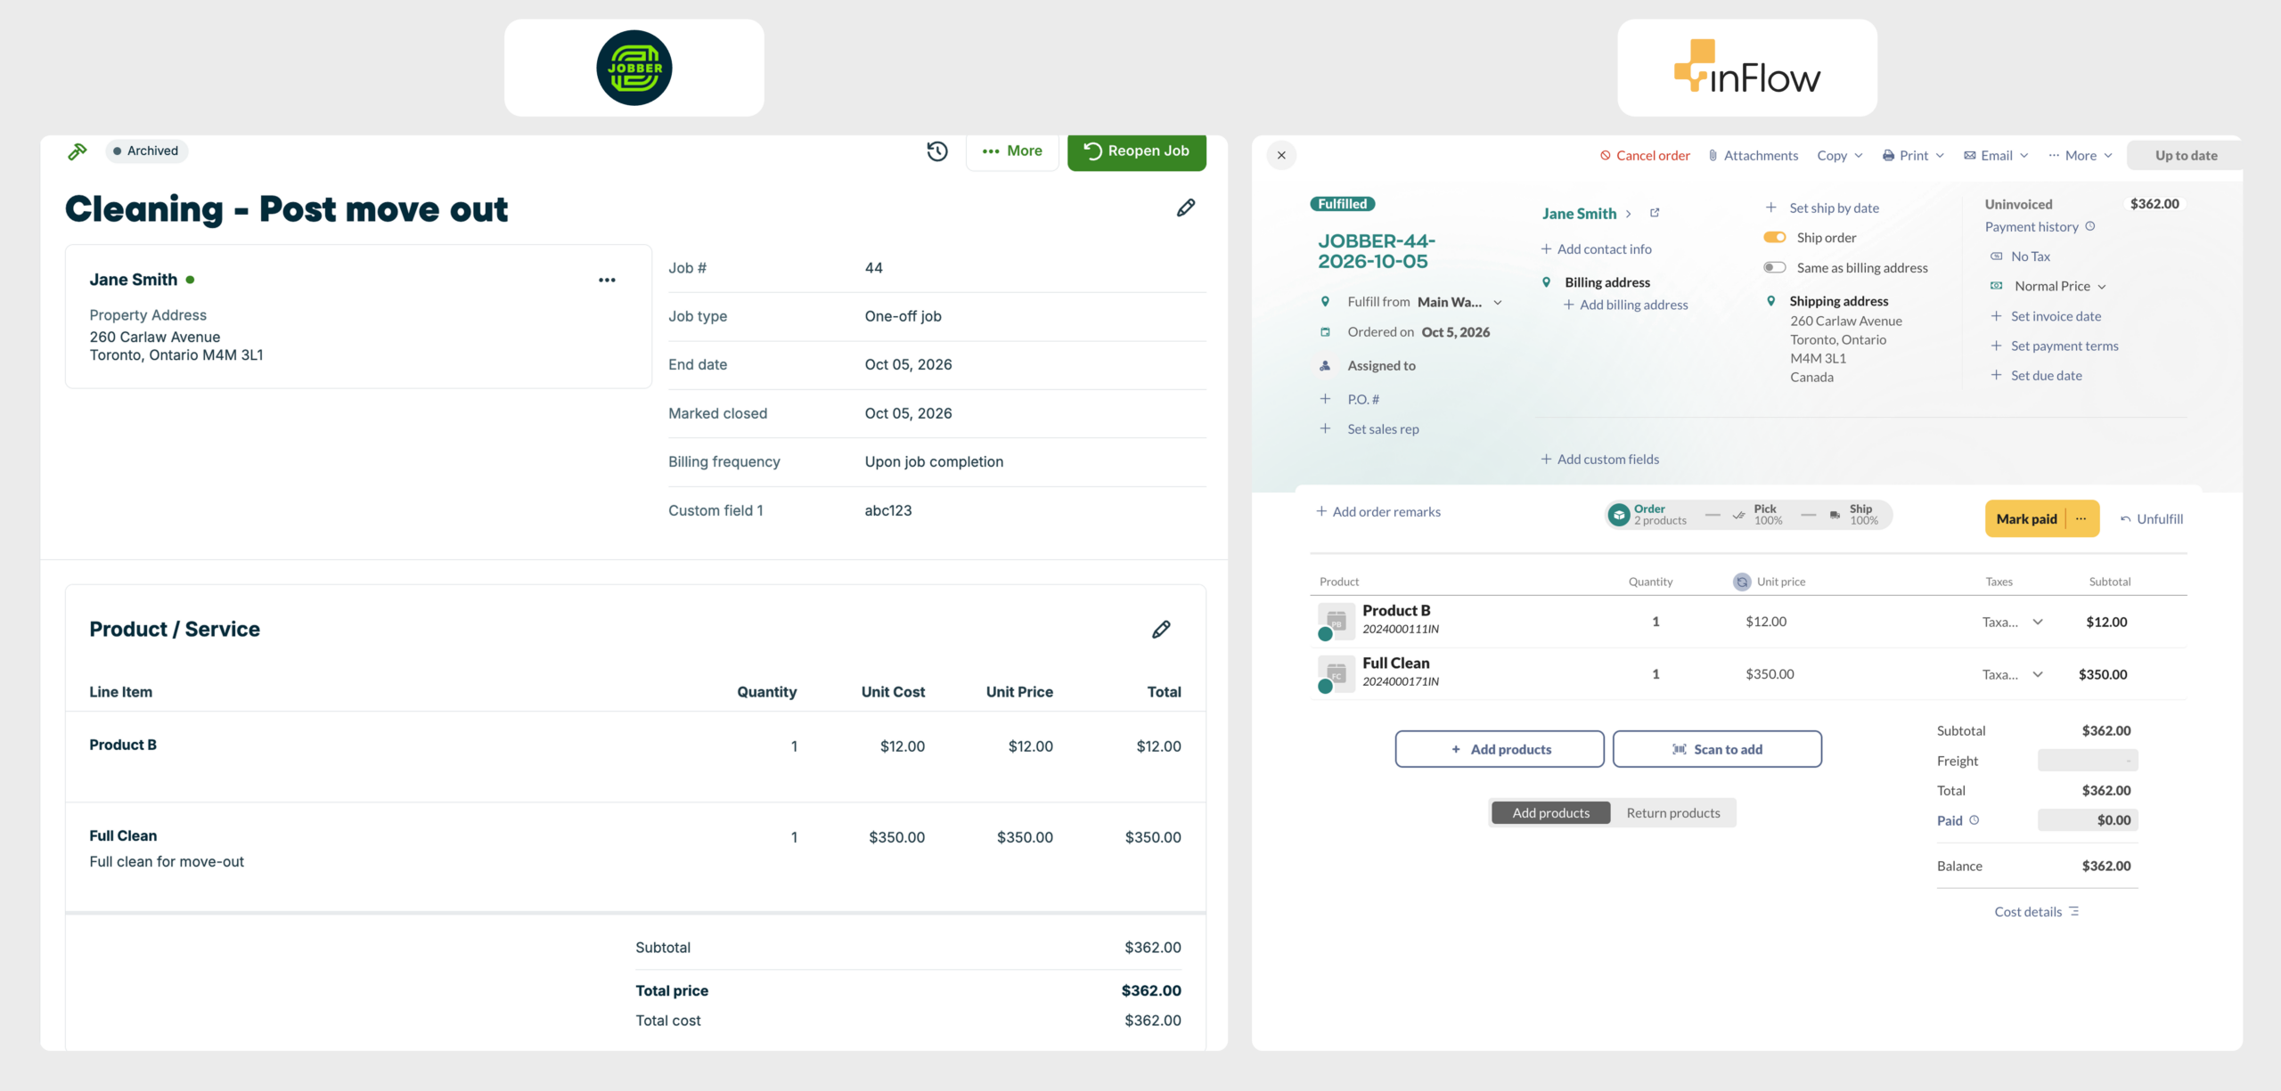
Task: Click Set ship by date
Action: pyautogui.click(x=1823, y=208)
